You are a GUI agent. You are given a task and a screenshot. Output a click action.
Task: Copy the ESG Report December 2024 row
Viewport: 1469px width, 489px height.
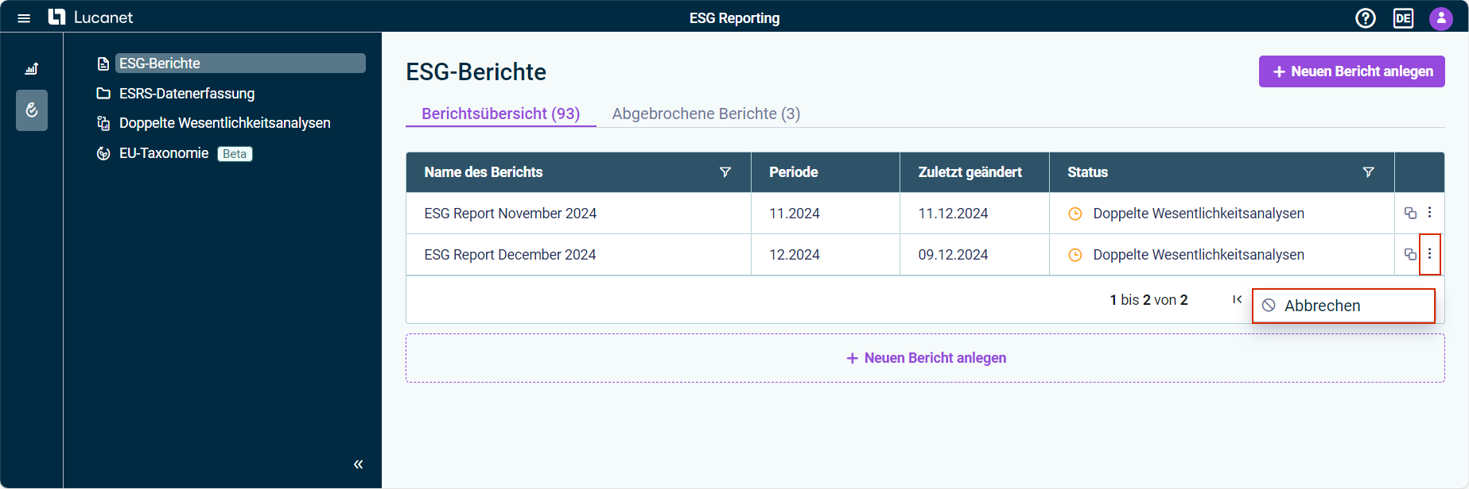pyautogui.click(x=1410, y=254)
